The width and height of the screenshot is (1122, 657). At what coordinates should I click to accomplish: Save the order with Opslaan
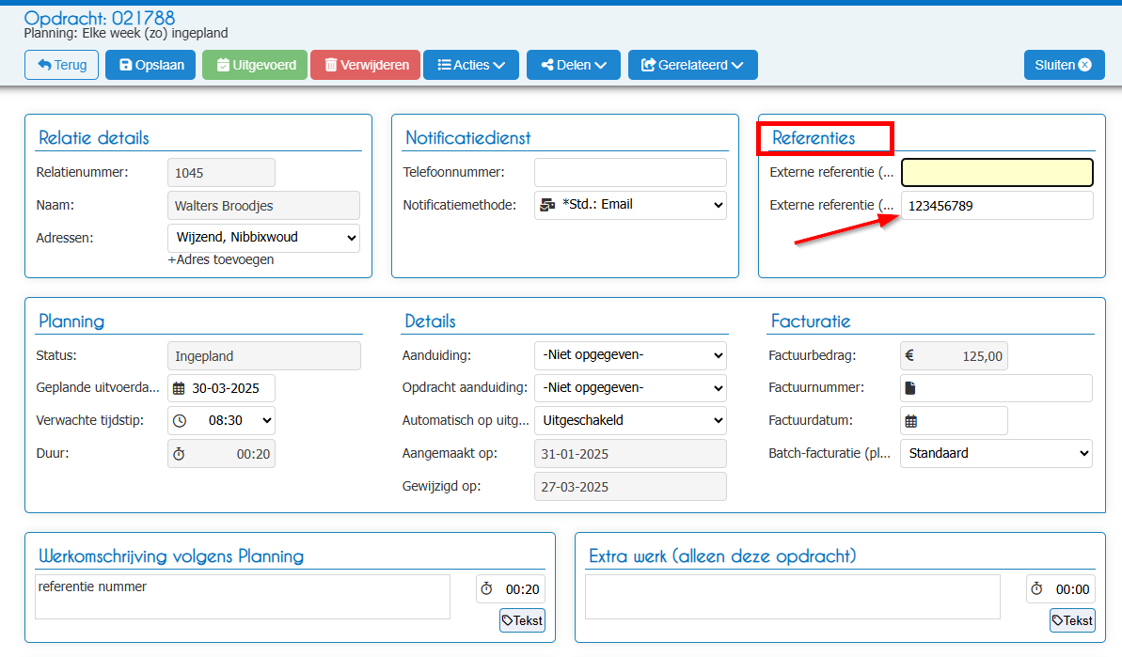[x=150, y=65]
